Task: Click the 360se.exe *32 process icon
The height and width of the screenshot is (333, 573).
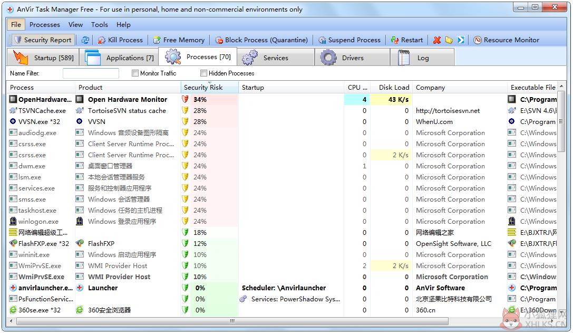Action: coord(13,310)
